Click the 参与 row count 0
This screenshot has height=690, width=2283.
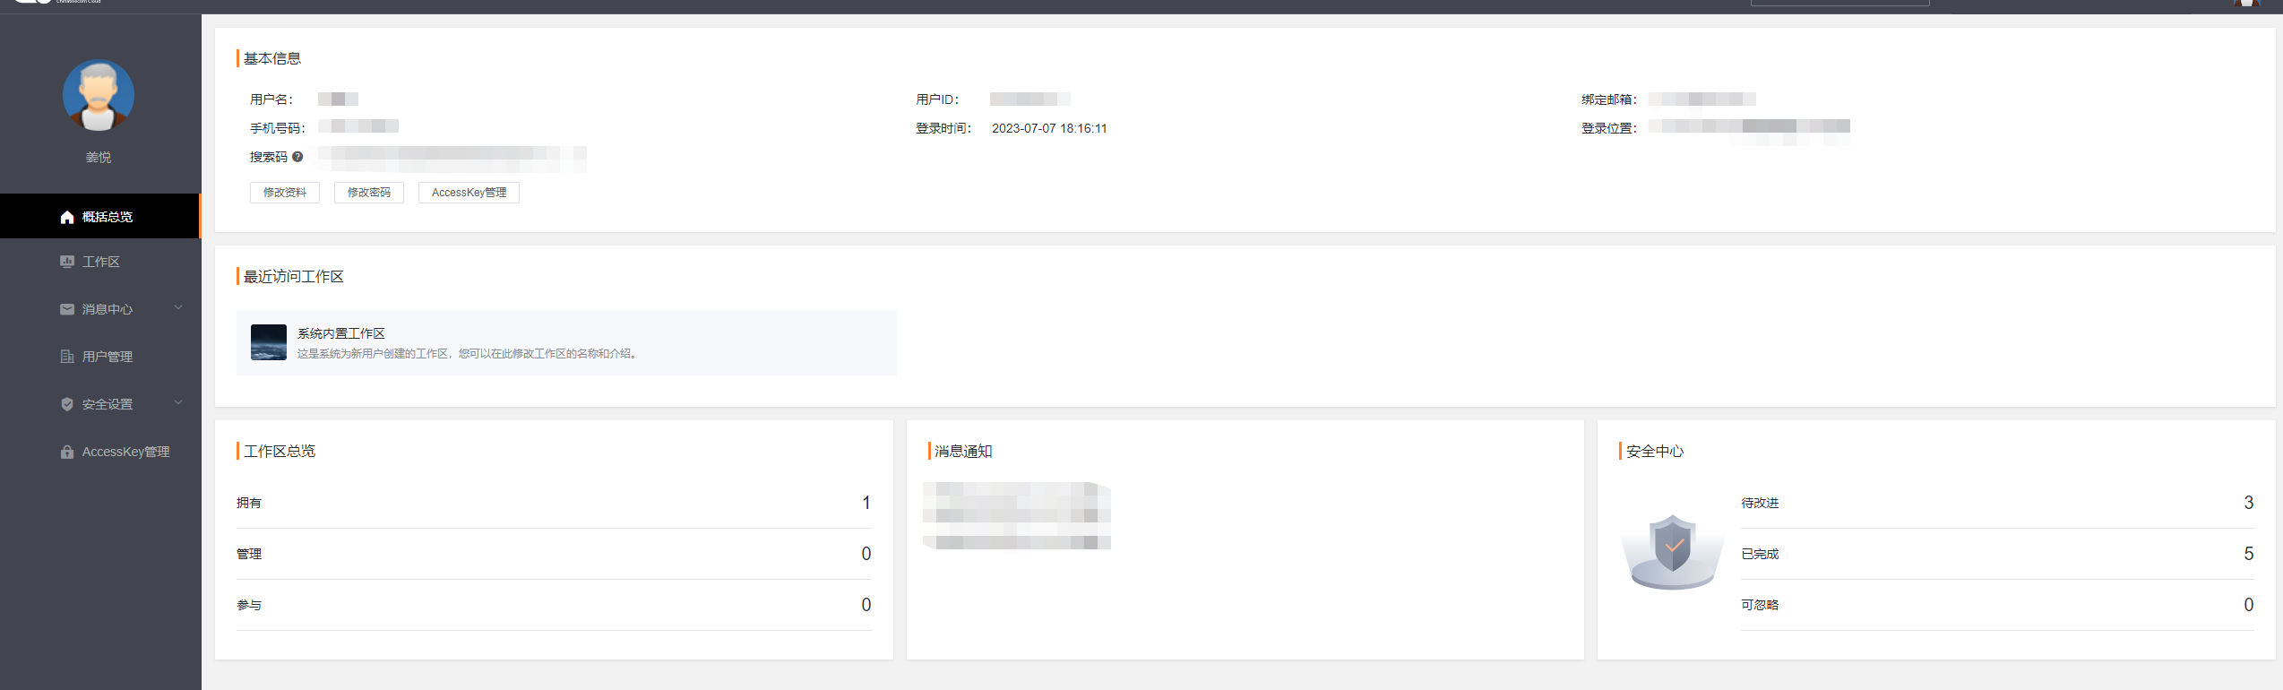coord(866,605)
